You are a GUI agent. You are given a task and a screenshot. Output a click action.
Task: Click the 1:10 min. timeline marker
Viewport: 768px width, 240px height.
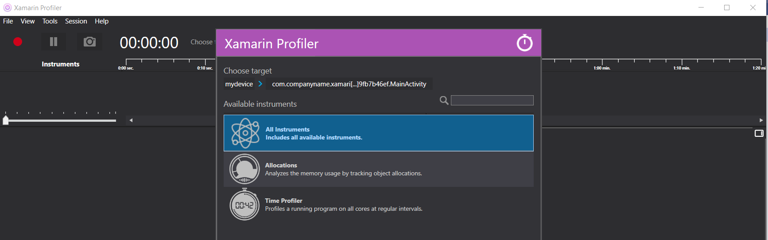point(682,68)
